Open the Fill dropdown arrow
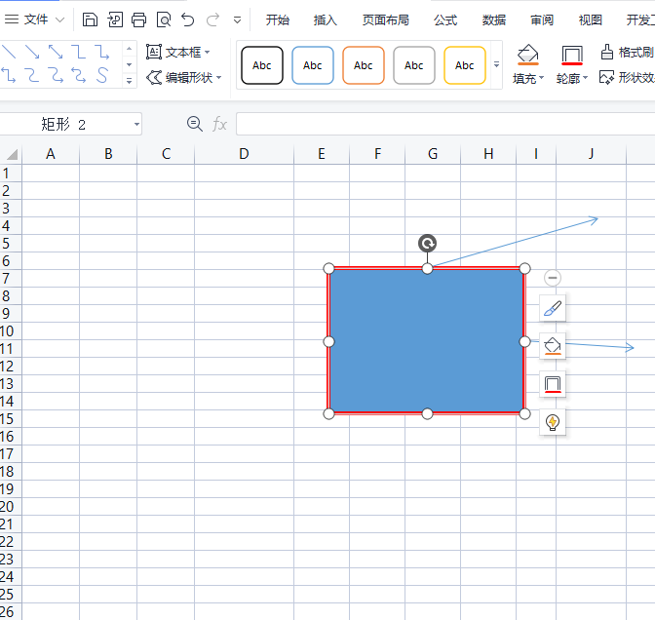 [x=541, y=78]
